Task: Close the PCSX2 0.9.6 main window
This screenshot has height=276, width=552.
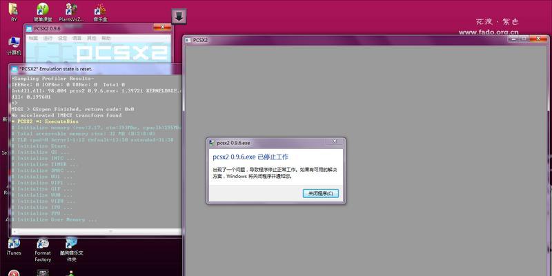Action: 163,27
